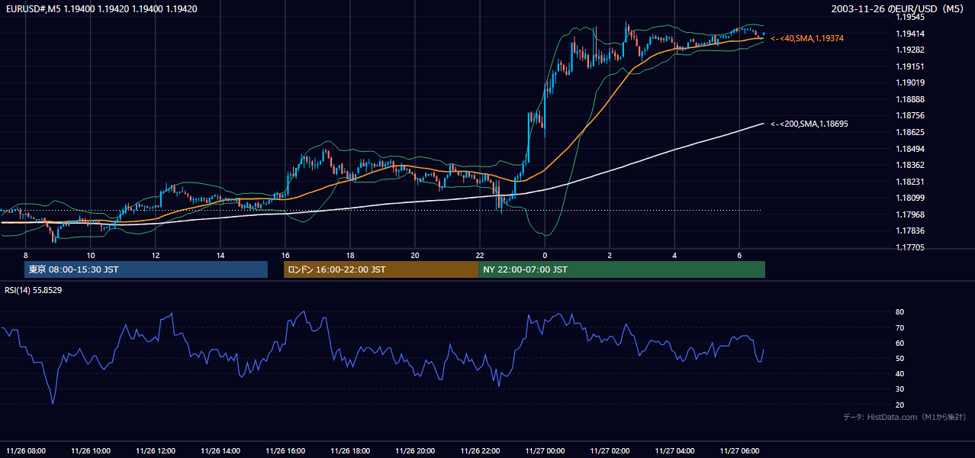The image size is (975, 458).
Task: Click RSI scale value 20
Action: (x=900, y=405)
